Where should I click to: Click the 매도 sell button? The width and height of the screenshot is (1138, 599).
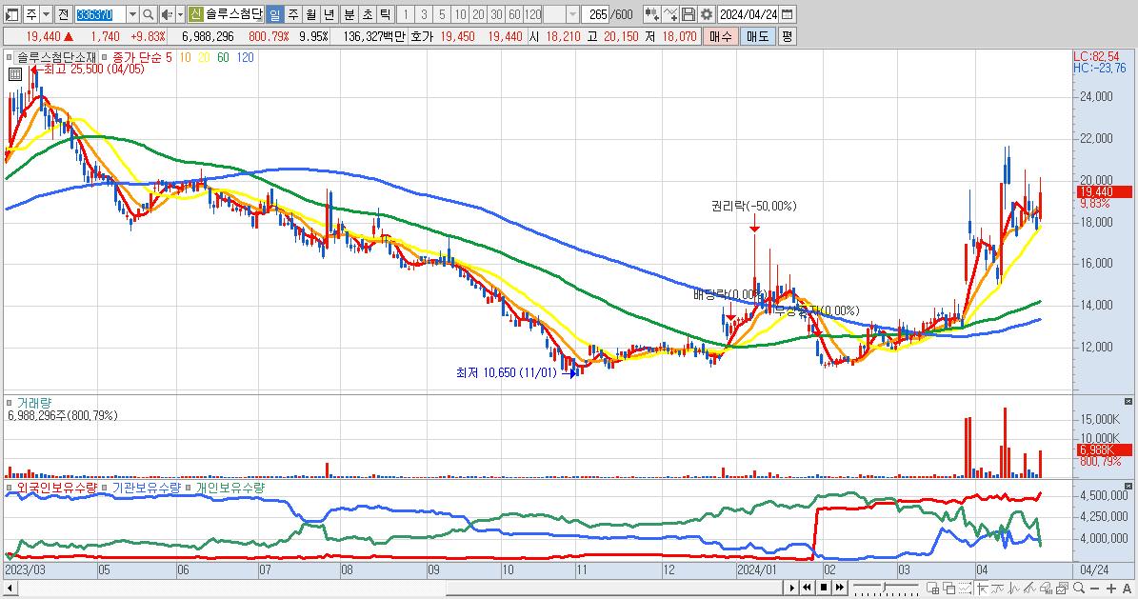coord(758,36)
